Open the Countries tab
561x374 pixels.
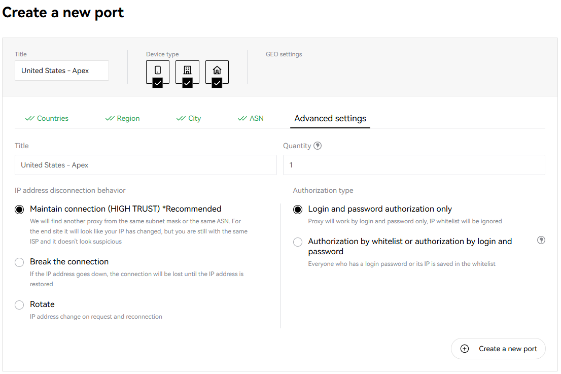point(47,118)
